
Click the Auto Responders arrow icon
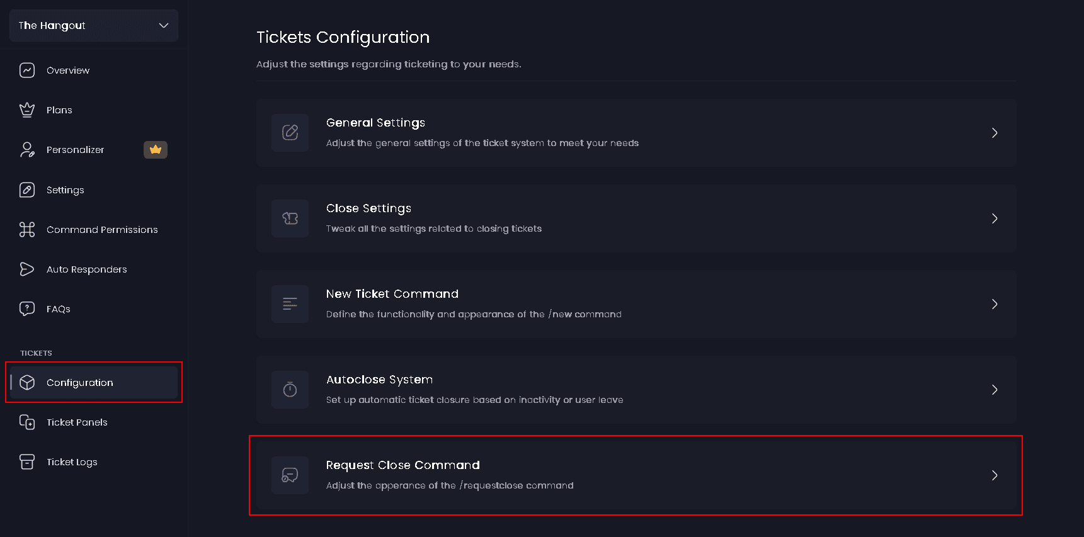27,269
